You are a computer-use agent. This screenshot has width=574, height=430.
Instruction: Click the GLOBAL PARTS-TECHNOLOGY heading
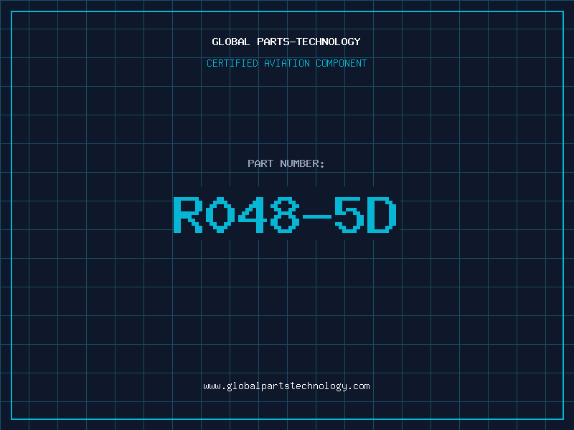(x=286, y=42)
